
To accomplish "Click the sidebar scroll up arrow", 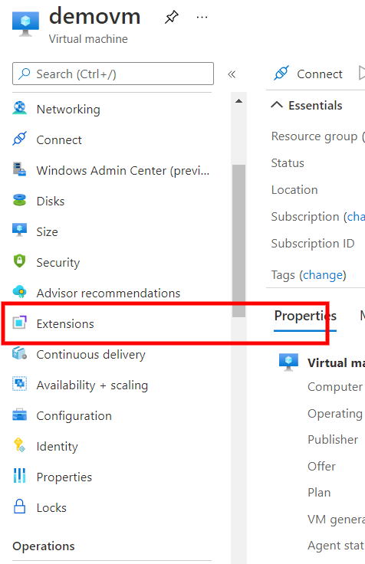I will (x=238, y=101).
